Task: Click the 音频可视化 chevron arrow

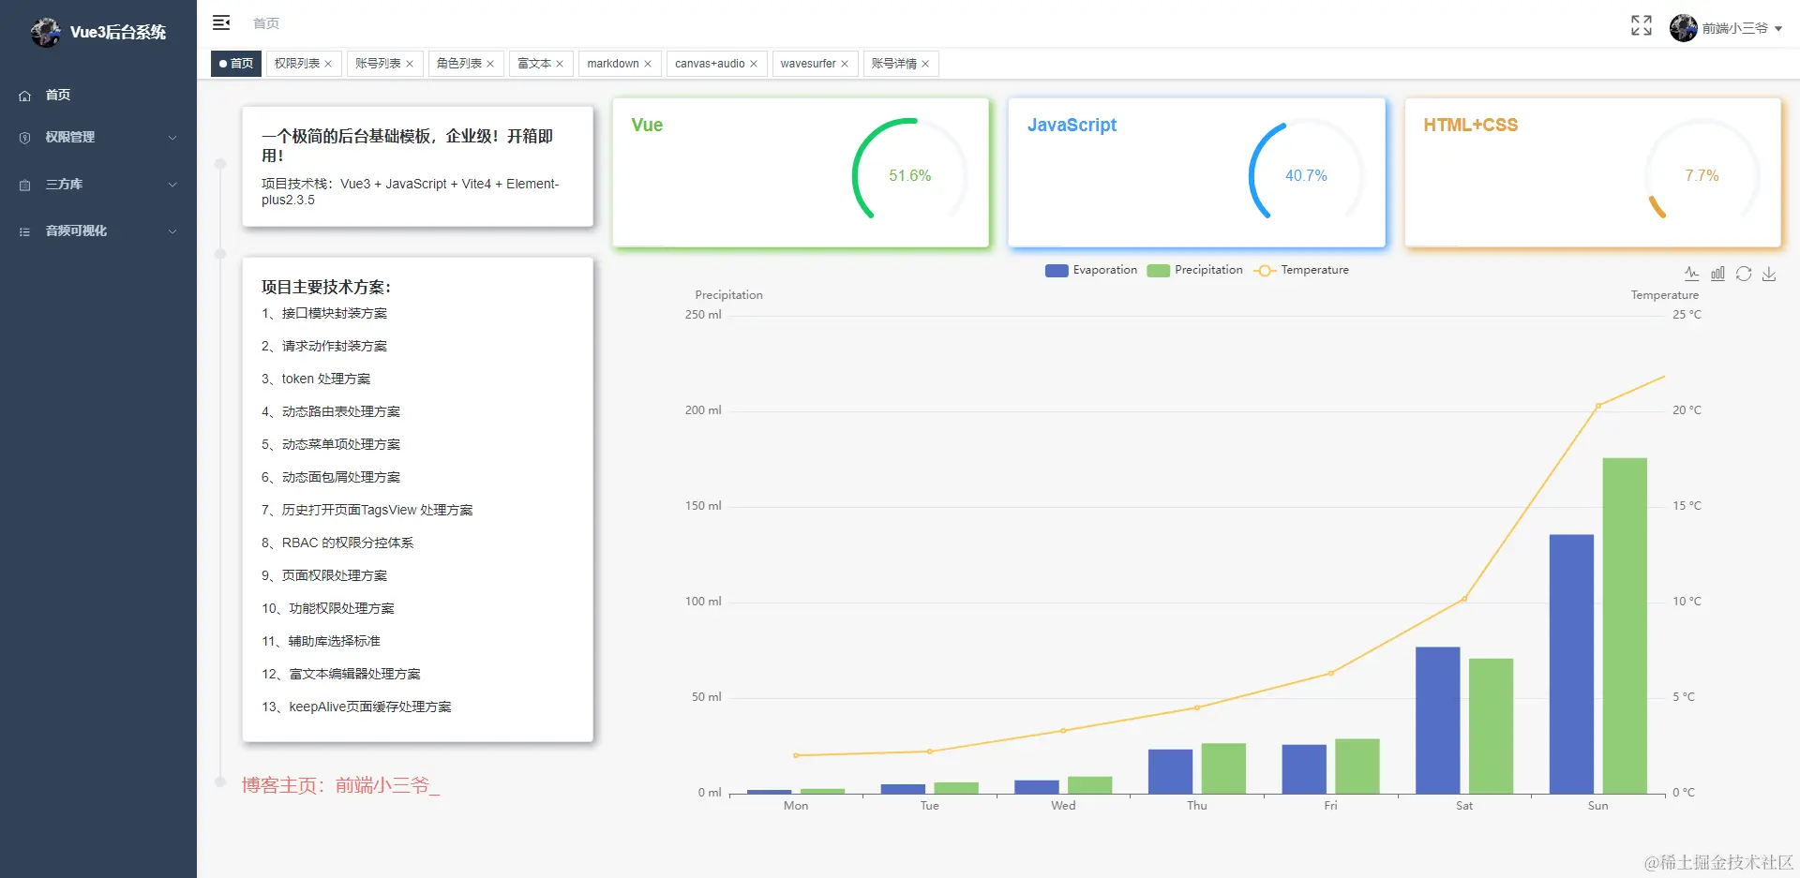Action: pos(172,231)
